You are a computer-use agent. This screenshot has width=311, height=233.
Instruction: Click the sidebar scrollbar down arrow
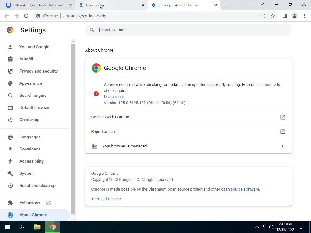[73, 218]
